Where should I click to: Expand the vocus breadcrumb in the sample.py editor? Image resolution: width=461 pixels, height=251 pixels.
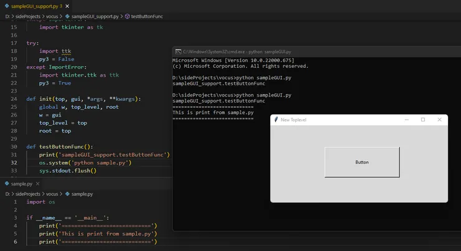(52, 194)
